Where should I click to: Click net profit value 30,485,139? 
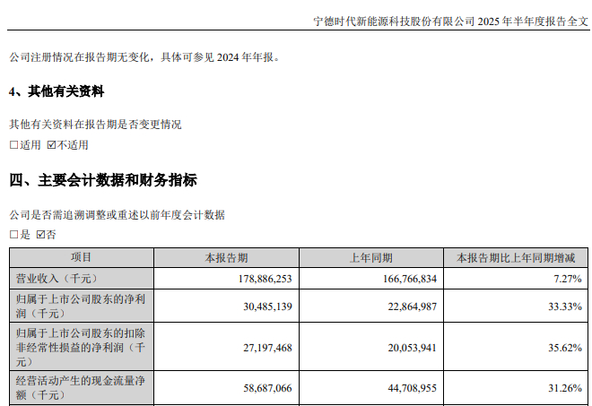(x=267, y=307)
